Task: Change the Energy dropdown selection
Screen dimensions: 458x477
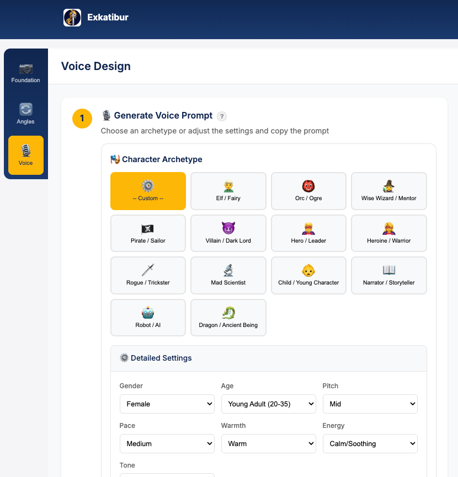Action: point(370,443)
